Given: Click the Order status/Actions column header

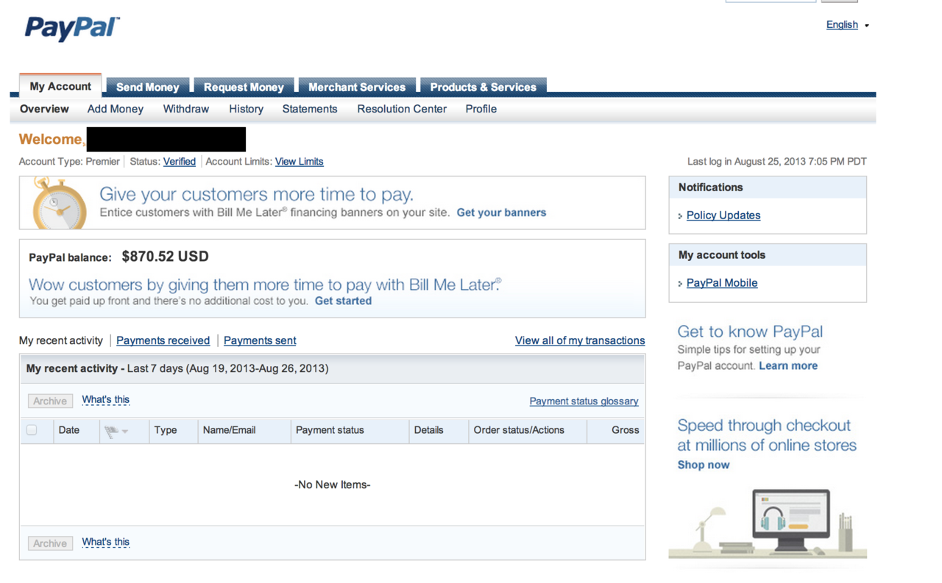Looking at the screenshot, I should click(519, 430).
